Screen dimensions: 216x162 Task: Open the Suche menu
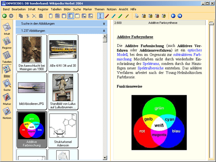tap(77, 9)
